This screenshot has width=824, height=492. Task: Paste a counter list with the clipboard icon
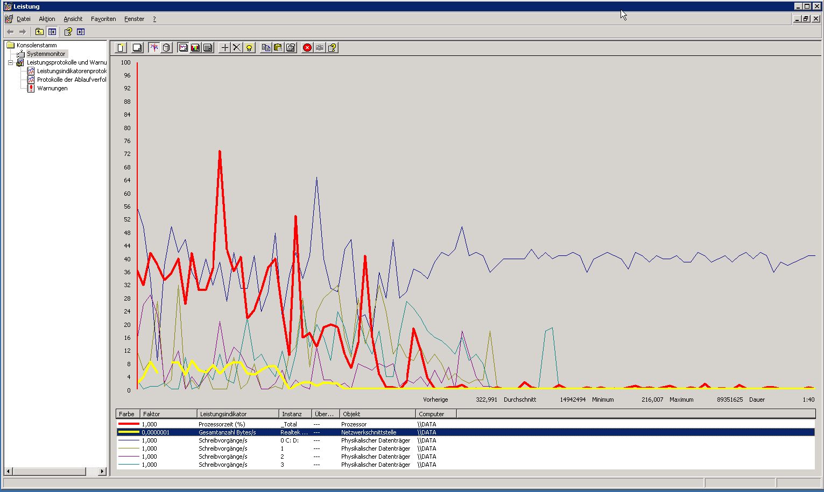pos(278,47)
